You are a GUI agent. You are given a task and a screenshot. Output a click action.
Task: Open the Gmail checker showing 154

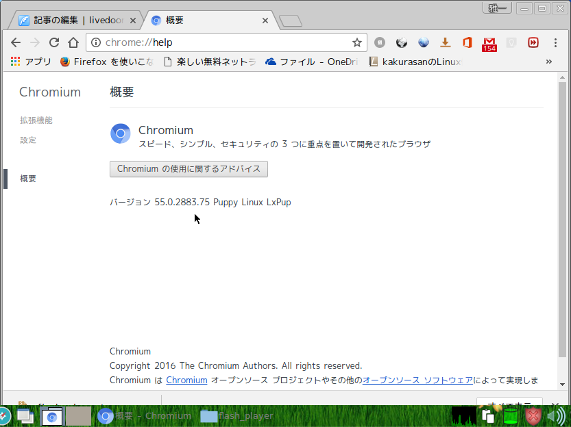click(489, 44)
